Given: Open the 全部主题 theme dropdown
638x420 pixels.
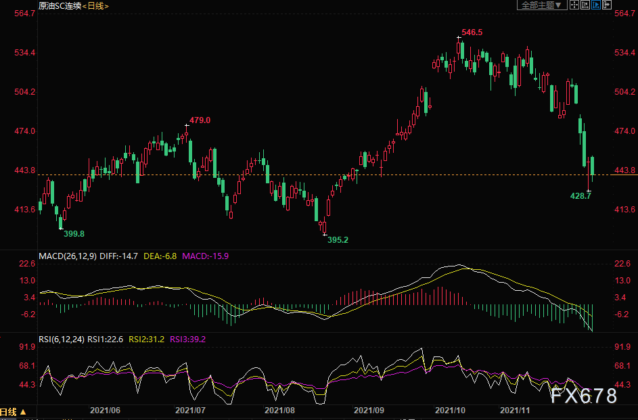Looking at the screenshot, I should pyautogui.click(x=542, y=5).
